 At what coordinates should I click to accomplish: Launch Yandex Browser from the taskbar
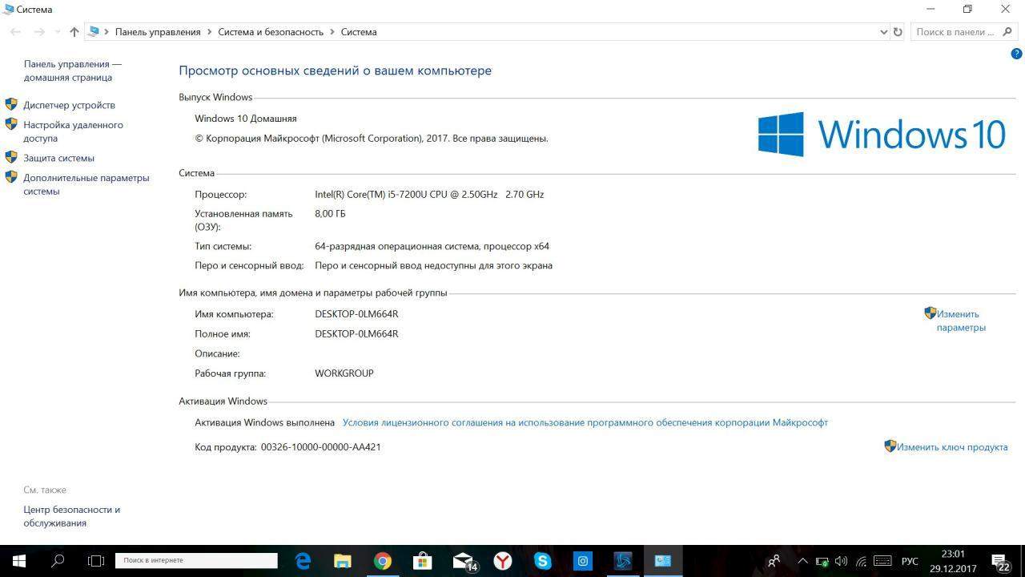503,561
